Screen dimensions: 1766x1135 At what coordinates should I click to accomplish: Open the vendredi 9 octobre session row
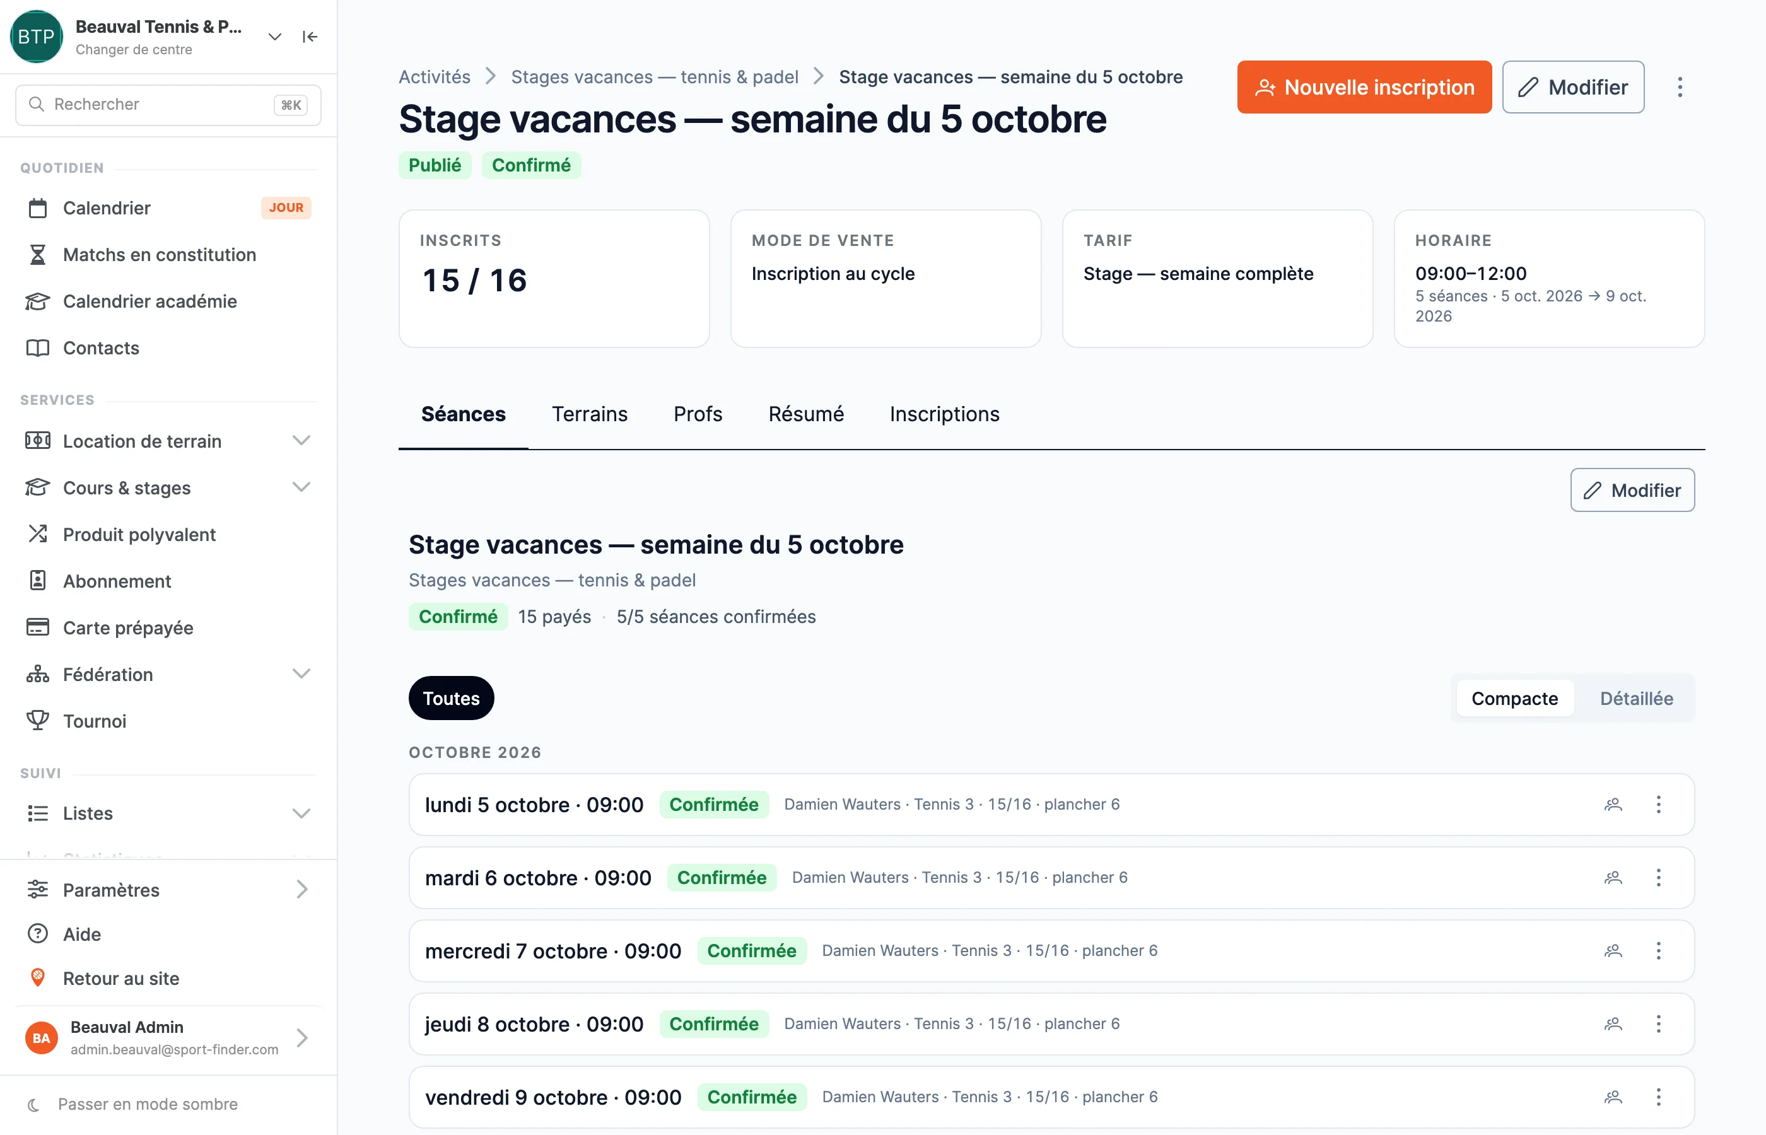click(1051, 1097)
